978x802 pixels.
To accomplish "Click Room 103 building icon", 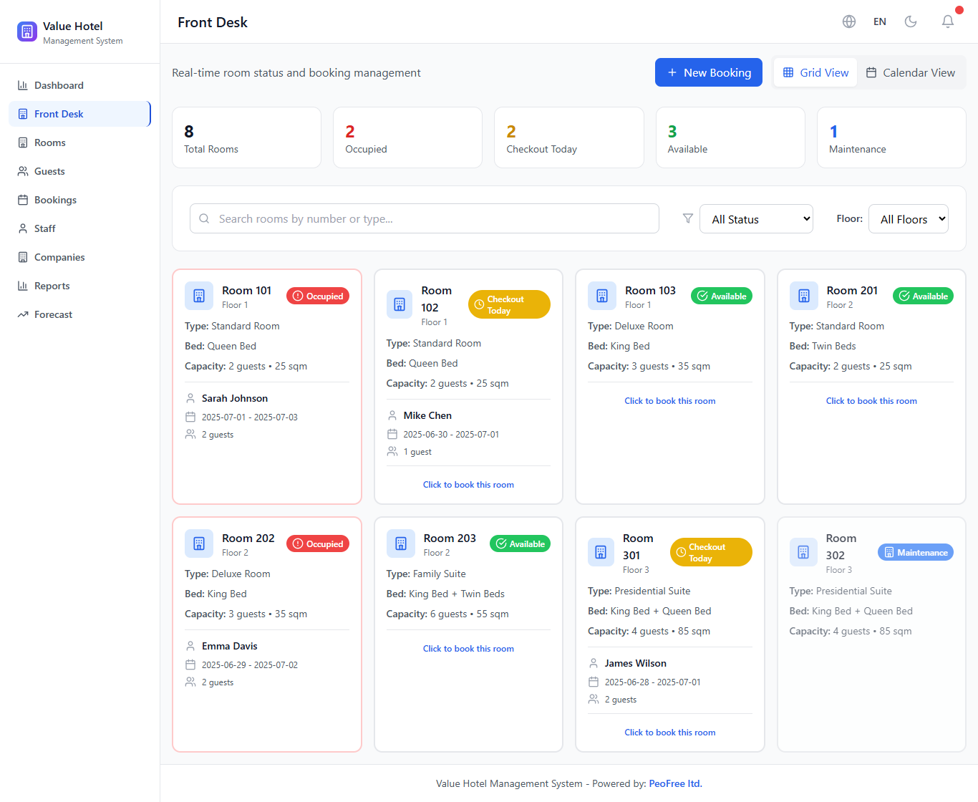I will point(602,296).
